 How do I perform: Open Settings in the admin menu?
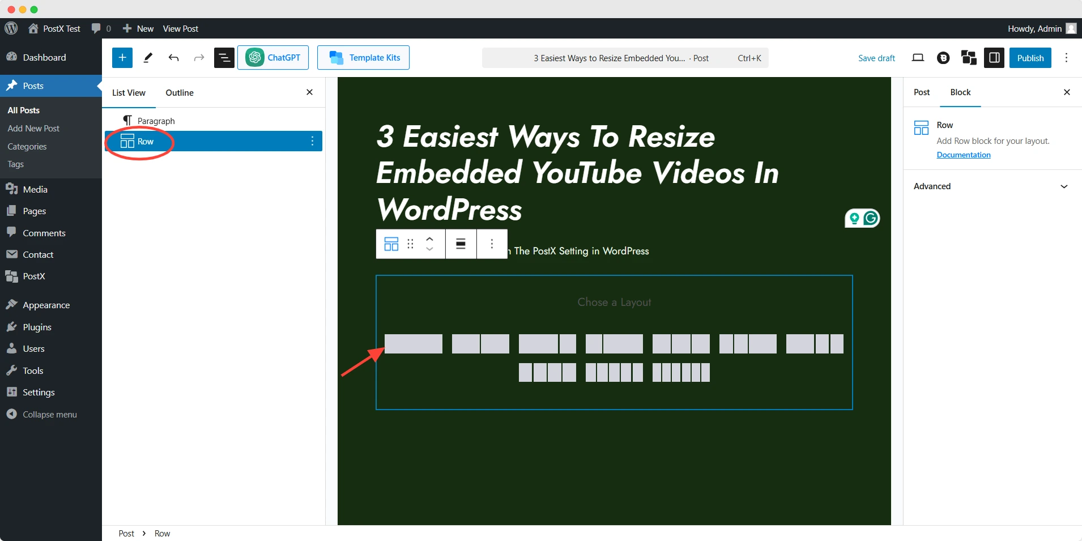51,392
